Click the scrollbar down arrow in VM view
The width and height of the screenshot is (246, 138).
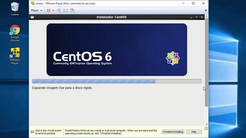tap(206, 124)
